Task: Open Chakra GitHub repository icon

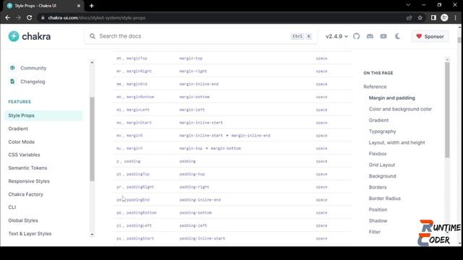Action: [357, 36]
